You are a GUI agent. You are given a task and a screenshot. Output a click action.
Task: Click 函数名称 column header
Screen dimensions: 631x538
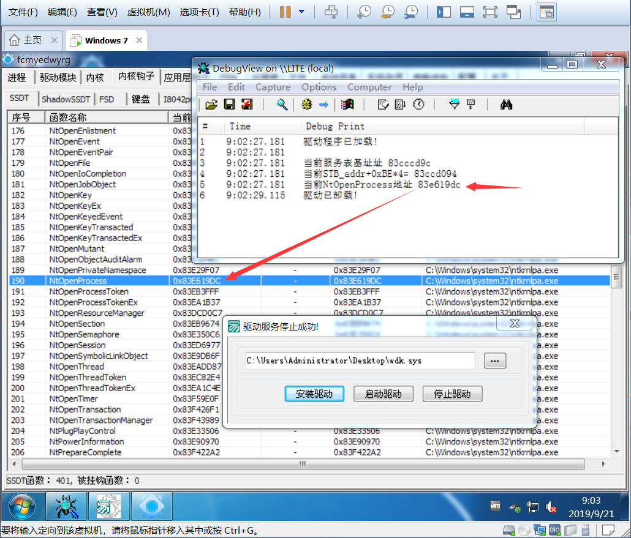point(106,117)
